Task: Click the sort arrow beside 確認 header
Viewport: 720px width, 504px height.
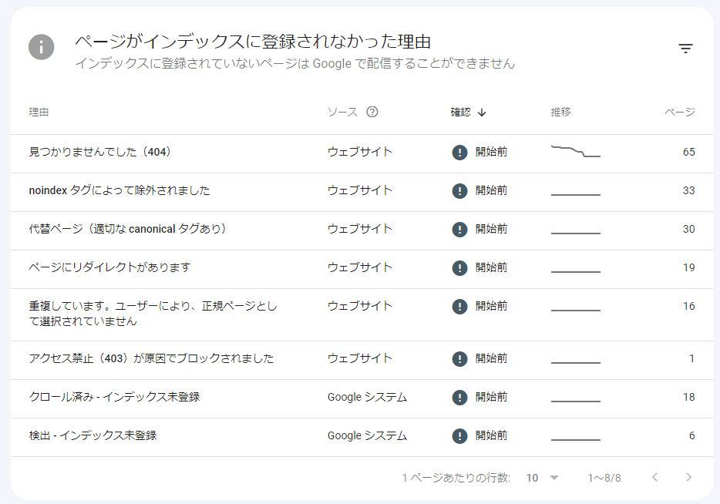Action: (x=482, y=112)
